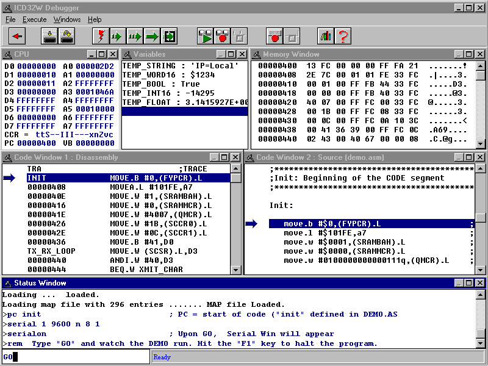Close the Code Window 1 Disassembly window

point(235,157)
